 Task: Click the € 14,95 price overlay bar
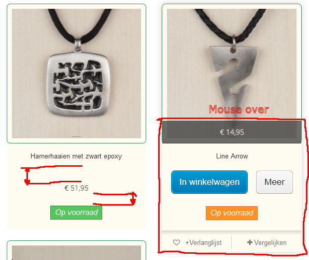tap(232, 132)
